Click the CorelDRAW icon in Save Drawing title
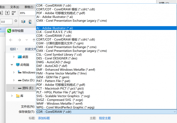The image size is (177, 123). click(x=9, y=31)
